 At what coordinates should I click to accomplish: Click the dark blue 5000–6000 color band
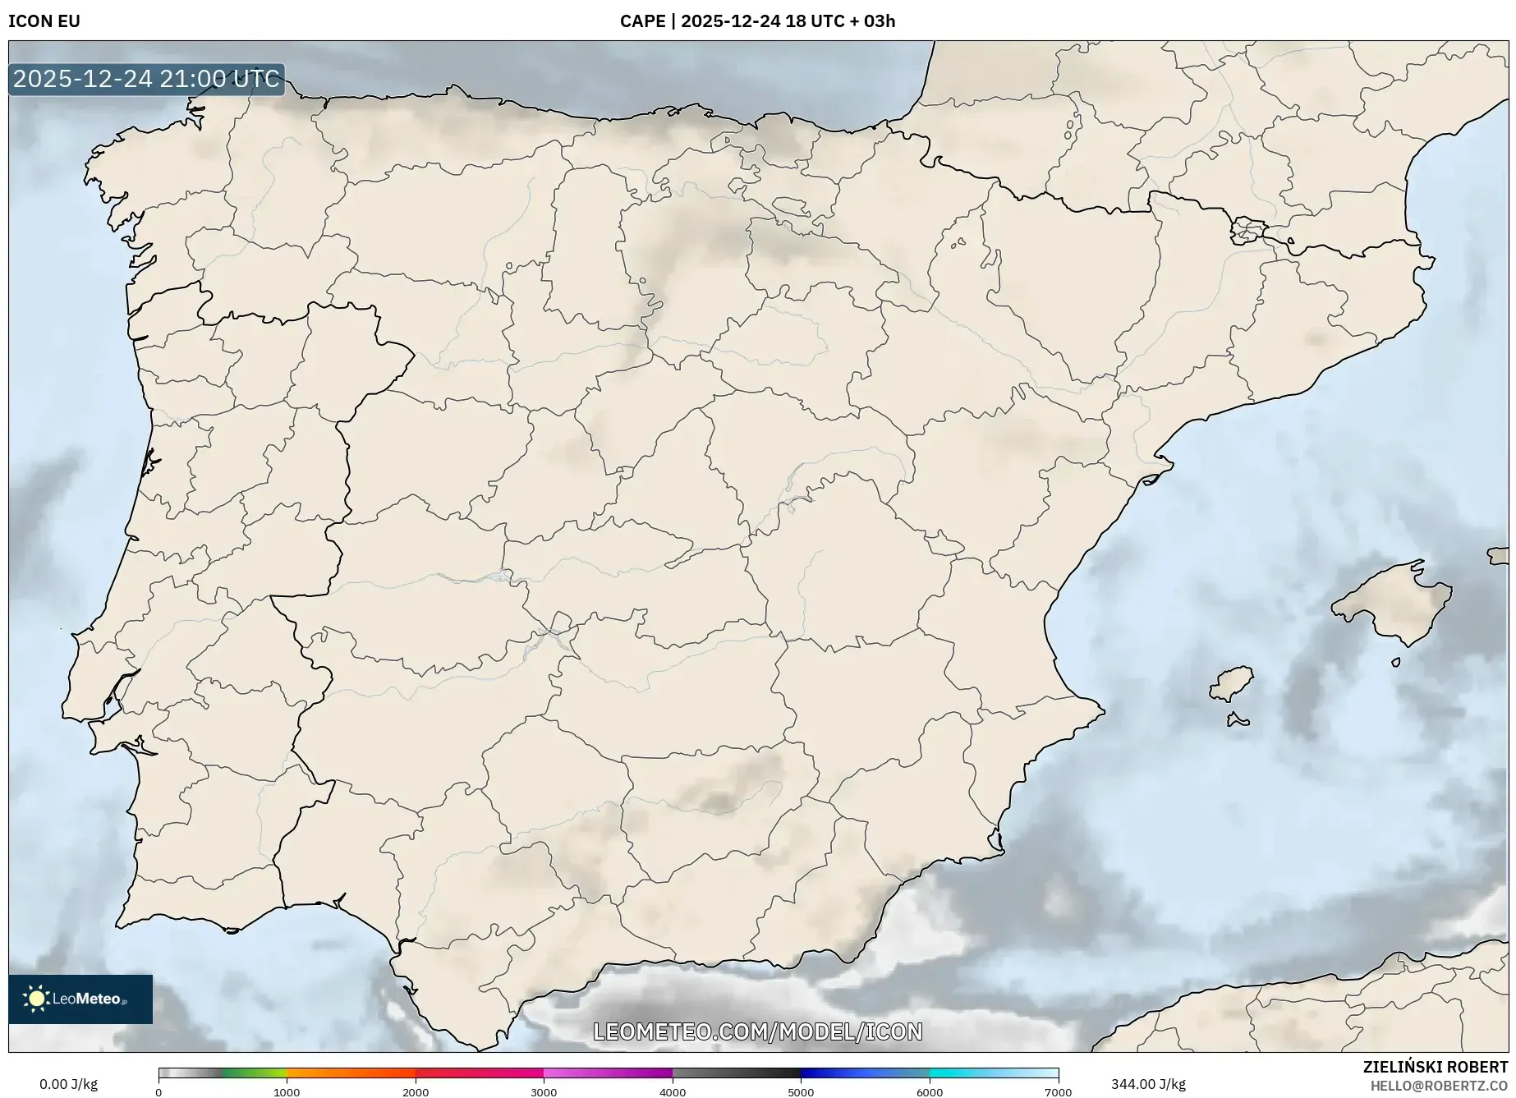pyautogui.click(x=865, y=1073)
